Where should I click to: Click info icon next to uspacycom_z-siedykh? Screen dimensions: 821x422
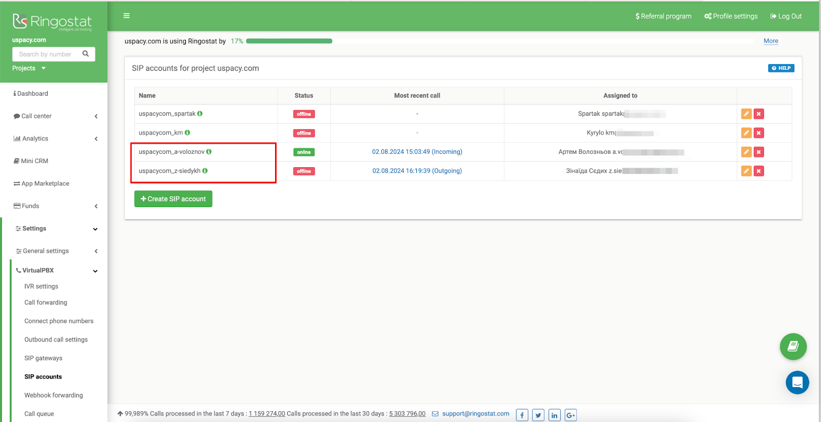pyautogui.click(x=205, y=171)
